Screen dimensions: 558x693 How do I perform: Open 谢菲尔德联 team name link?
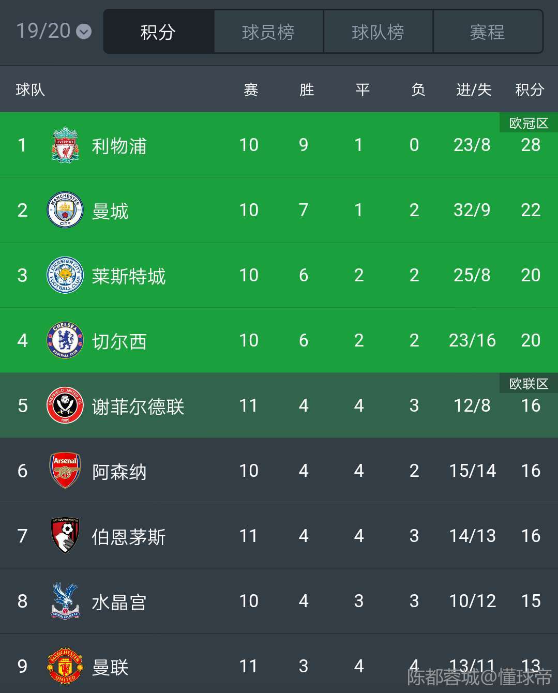[138, 406]
